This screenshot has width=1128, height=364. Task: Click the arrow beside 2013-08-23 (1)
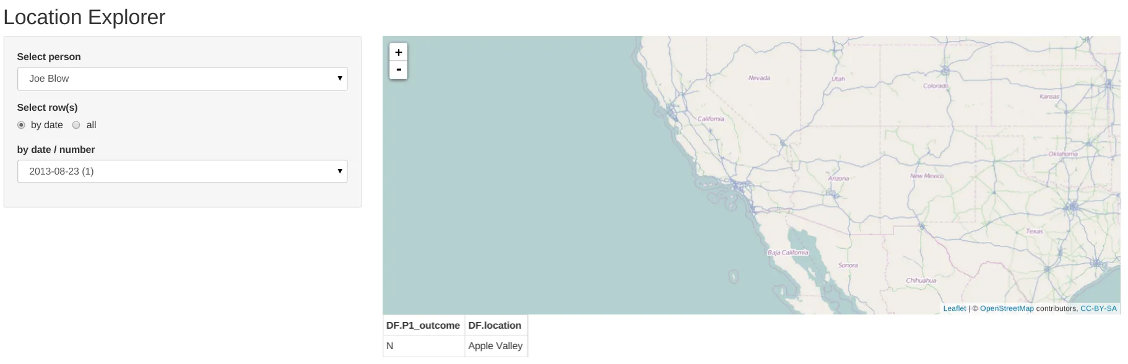click(339, 171)
